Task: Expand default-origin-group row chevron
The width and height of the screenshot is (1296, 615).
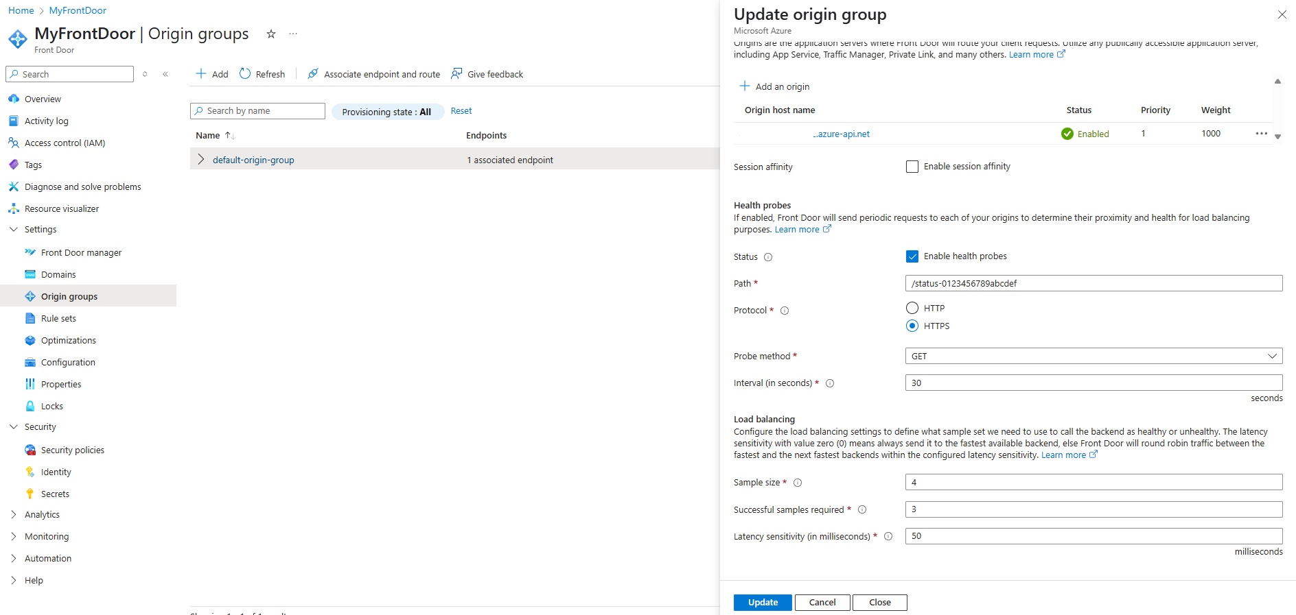Action: [200, 159]
